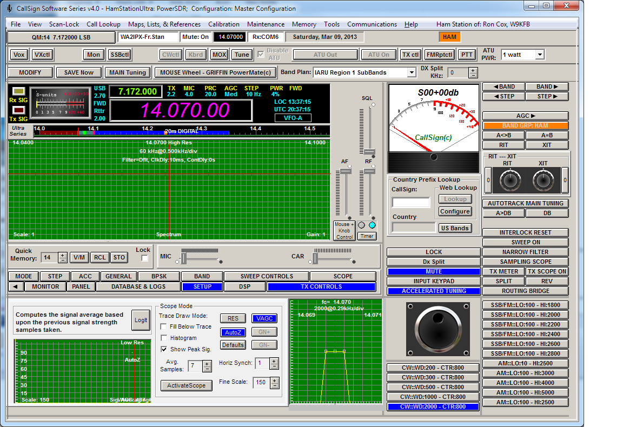Uncheck Show Peak Sig. checkbox
Viewport: 623px width, 427px height.
click(163, 349)
